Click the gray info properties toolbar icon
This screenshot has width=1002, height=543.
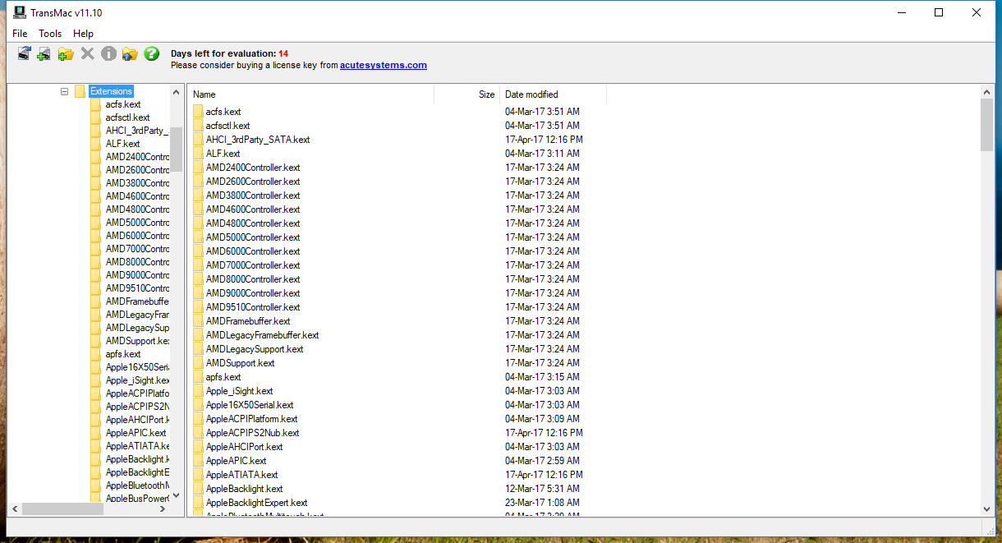(x=108, y=53)
